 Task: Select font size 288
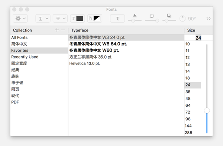click(193, 133)
